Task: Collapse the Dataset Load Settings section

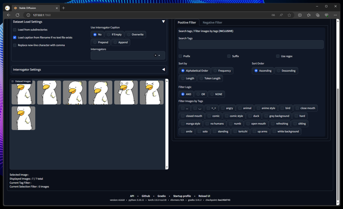Action: click(x=163, y=22)
